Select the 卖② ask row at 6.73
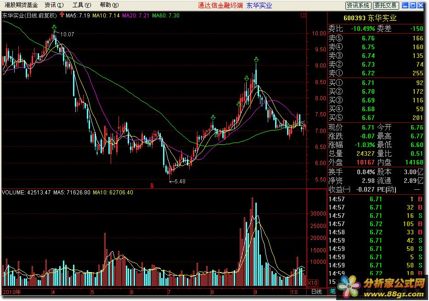This screenshot has height=301, width=429. coord(376,65)
